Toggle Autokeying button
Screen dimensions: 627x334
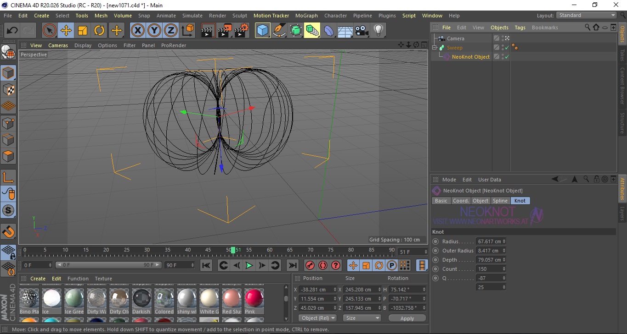[x=323, y=265]
